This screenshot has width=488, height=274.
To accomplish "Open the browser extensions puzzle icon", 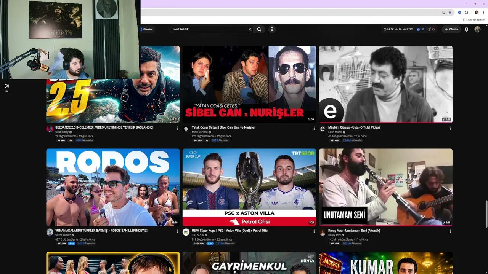I will [x=466, y=13].
